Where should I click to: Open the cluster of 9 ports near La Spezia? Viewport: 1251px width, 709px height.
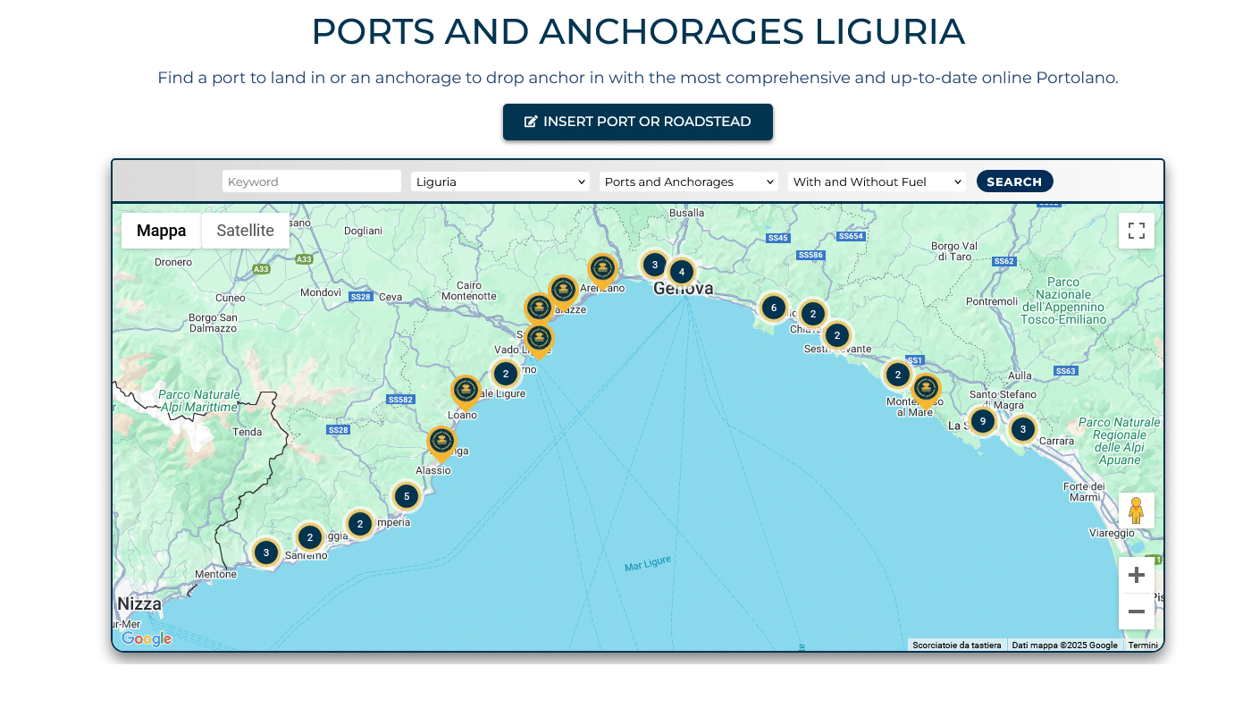click(982, 421)
